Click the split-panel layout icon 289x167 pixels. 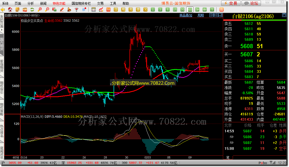pyautogui.click(x=221, y=15)
